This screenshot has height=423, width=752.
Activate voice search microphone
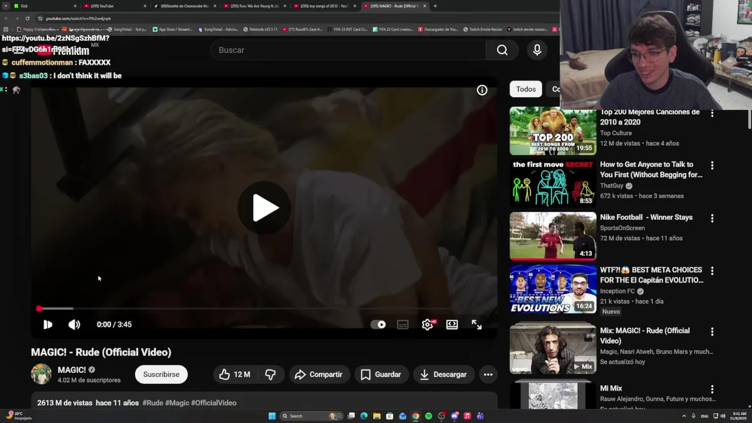[537, 50]
